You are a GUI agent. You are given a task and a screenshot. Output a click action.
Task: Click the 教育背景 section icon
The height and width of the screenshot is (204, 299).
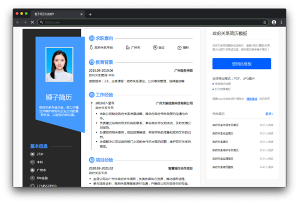92,62
